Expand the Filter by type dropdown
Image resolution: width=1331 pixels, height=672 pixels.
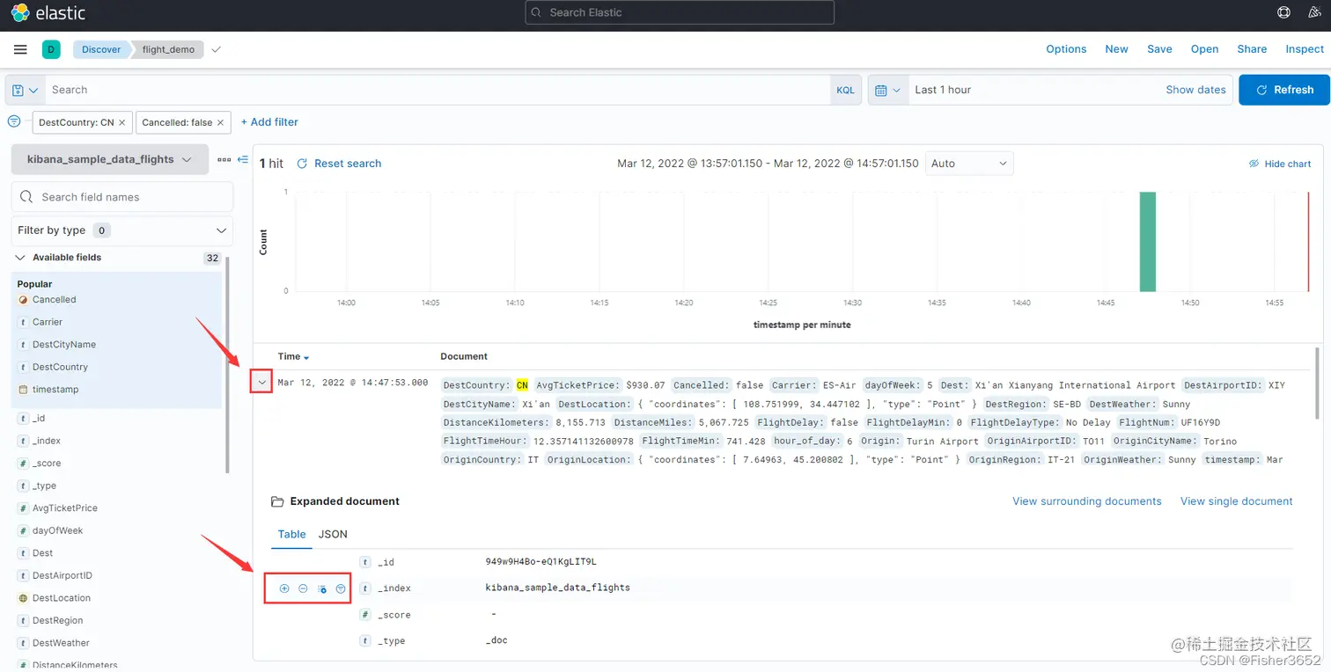point(122,230)
